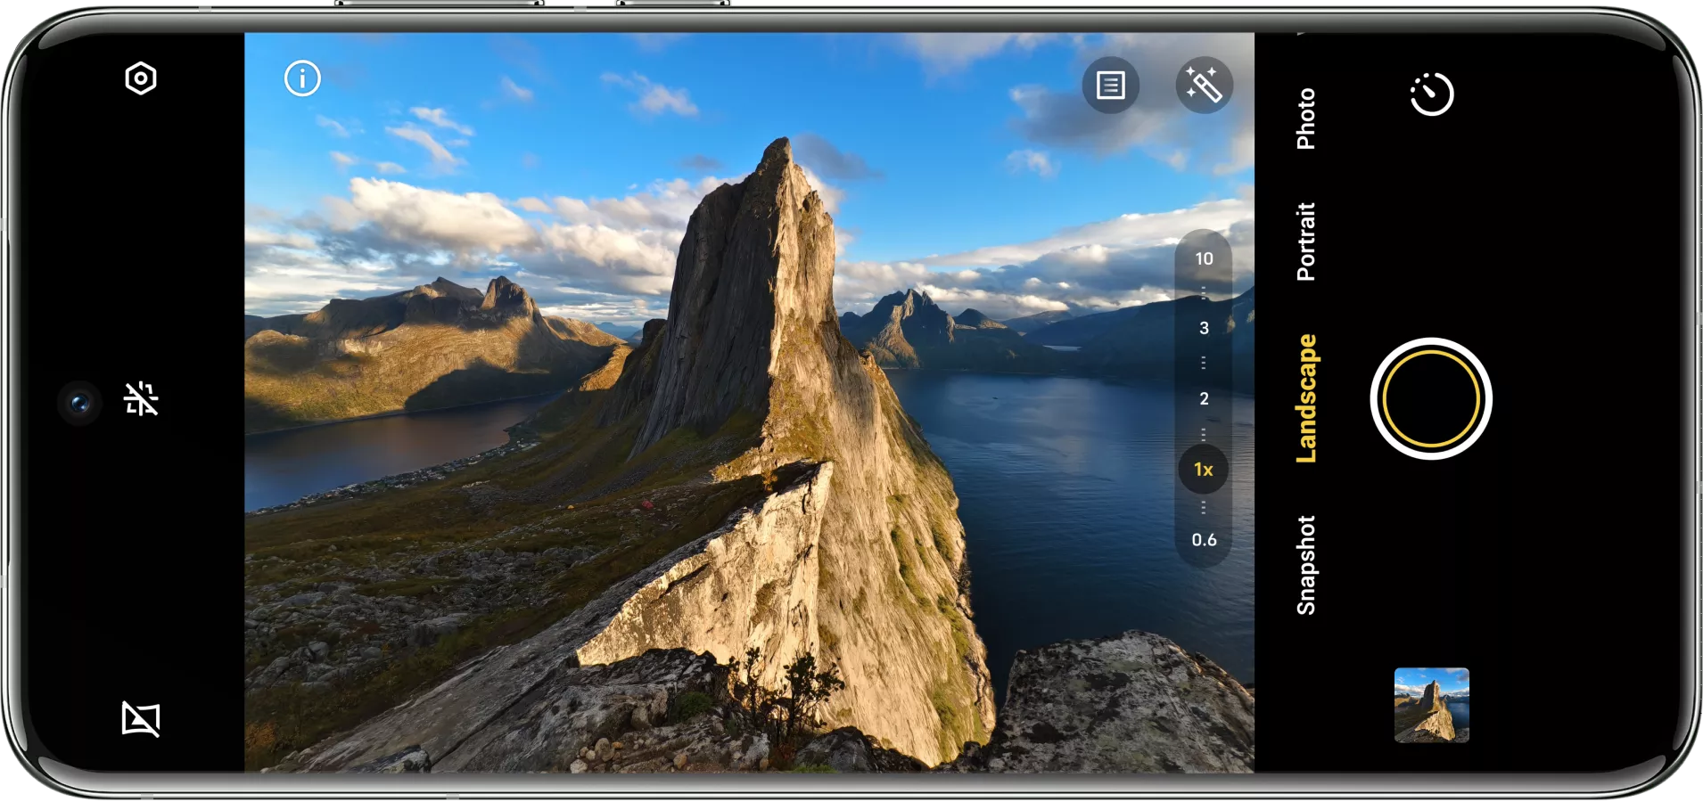Select the 1x zoom button
Screen dimensions: 1703x802
coord(1204,469)
